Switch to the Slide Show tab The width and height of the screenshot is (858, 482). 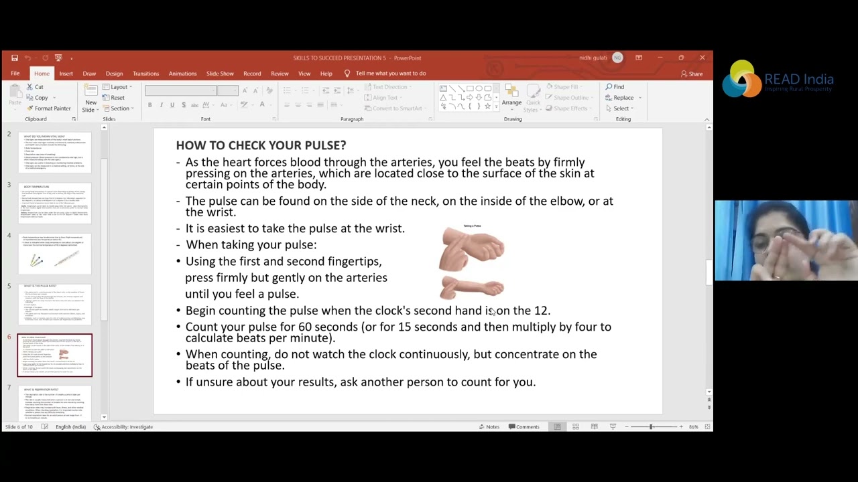(220, 74)
